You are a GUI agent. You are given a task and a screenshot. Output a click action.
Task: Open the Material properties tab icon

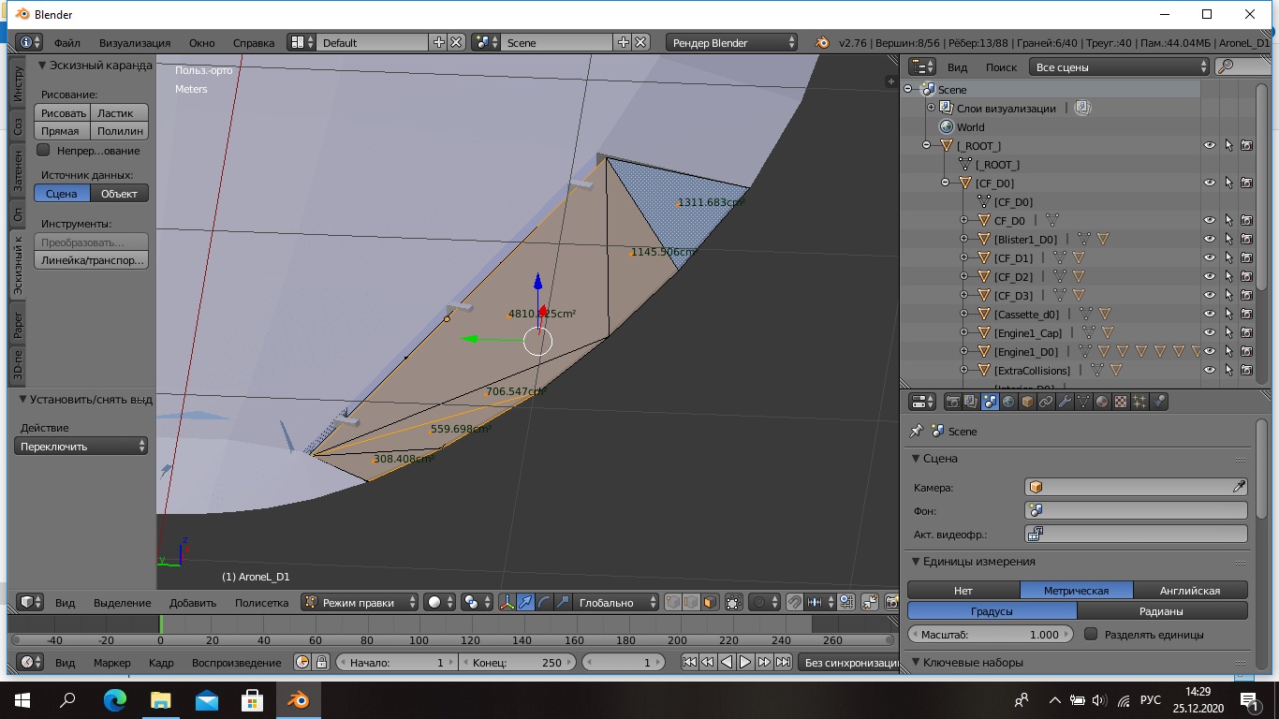(1102, 402)
